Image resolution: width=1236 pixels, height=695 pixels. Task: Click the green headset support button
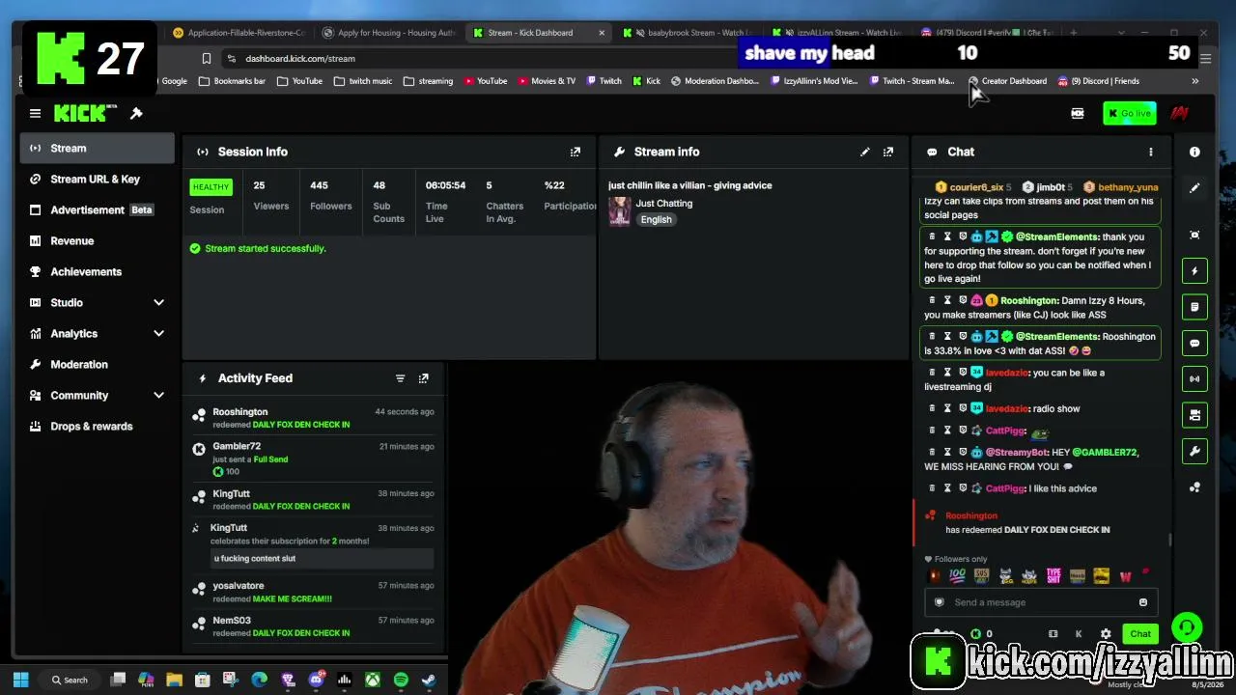click(x=1187, y=628)
